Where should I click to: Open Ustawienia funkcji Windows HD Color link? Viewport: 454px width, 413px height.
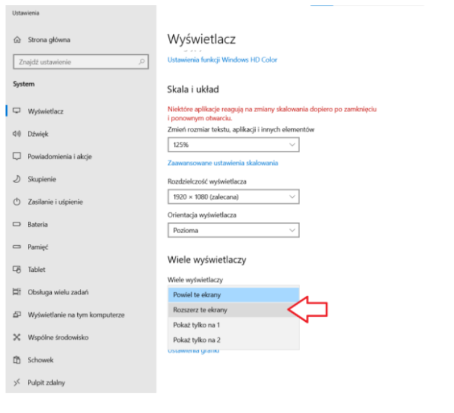tap(222, 60)
